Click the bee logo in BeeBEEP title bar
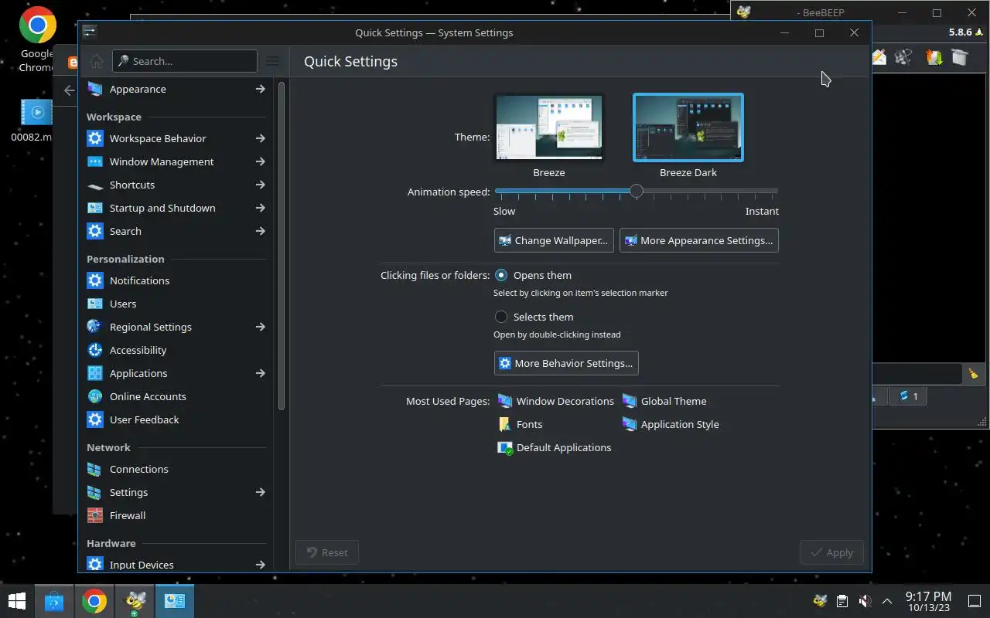 point(743,12)
